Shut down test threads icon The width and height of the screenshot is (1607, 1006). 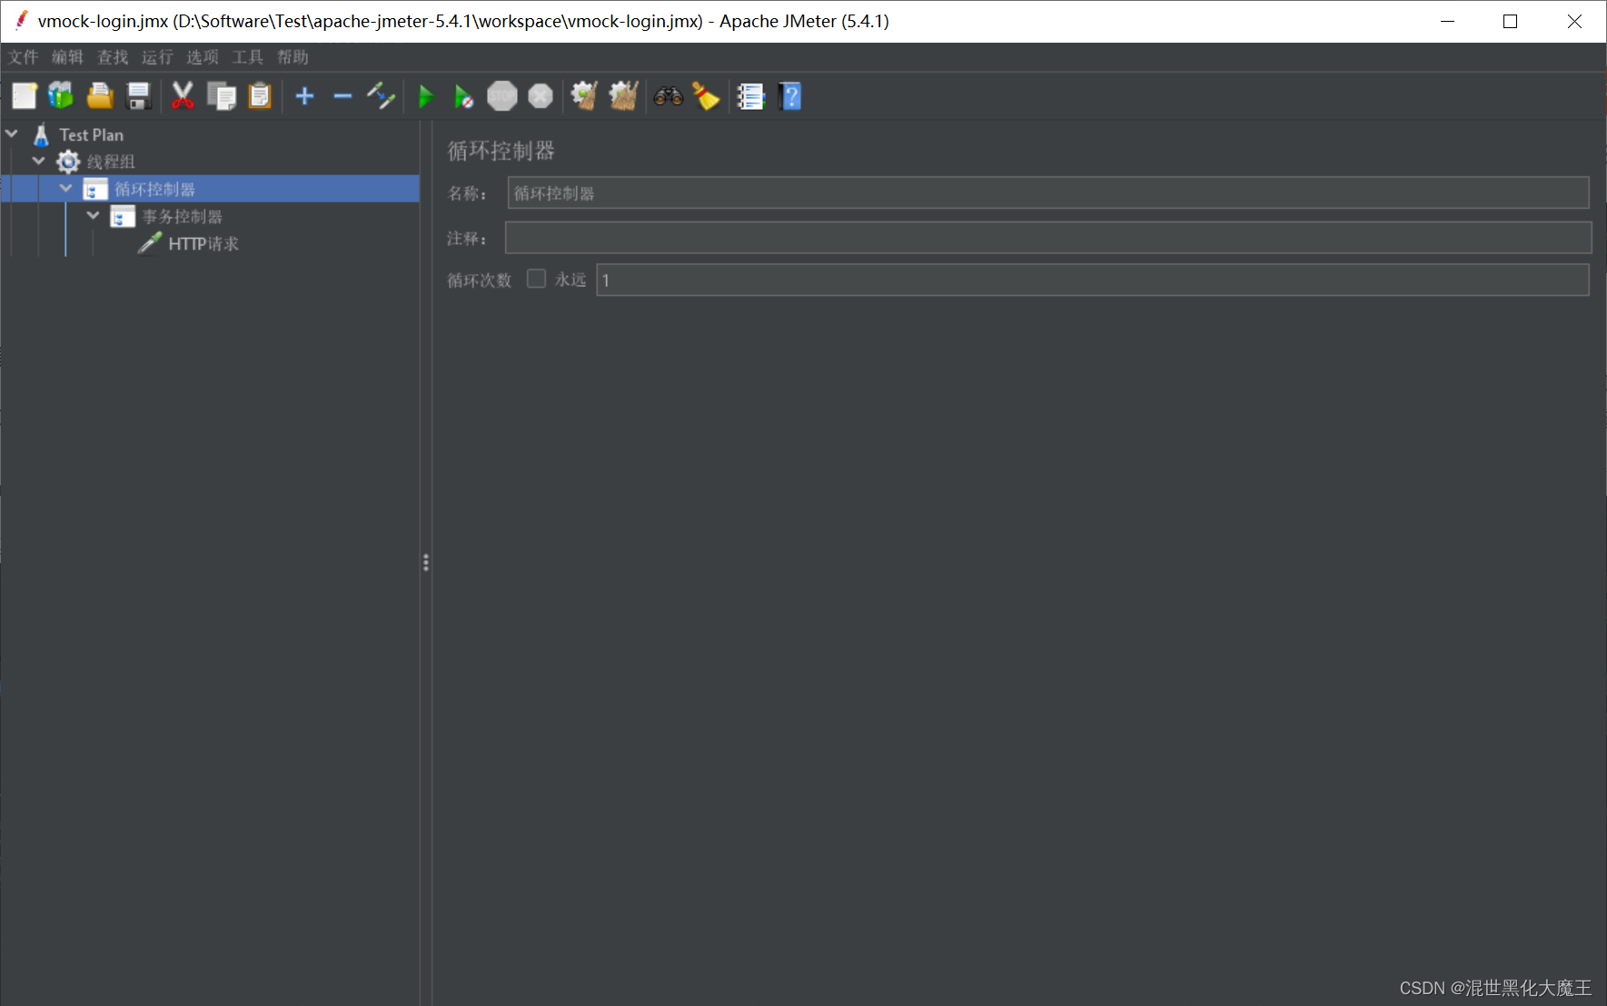pos(541,95)
